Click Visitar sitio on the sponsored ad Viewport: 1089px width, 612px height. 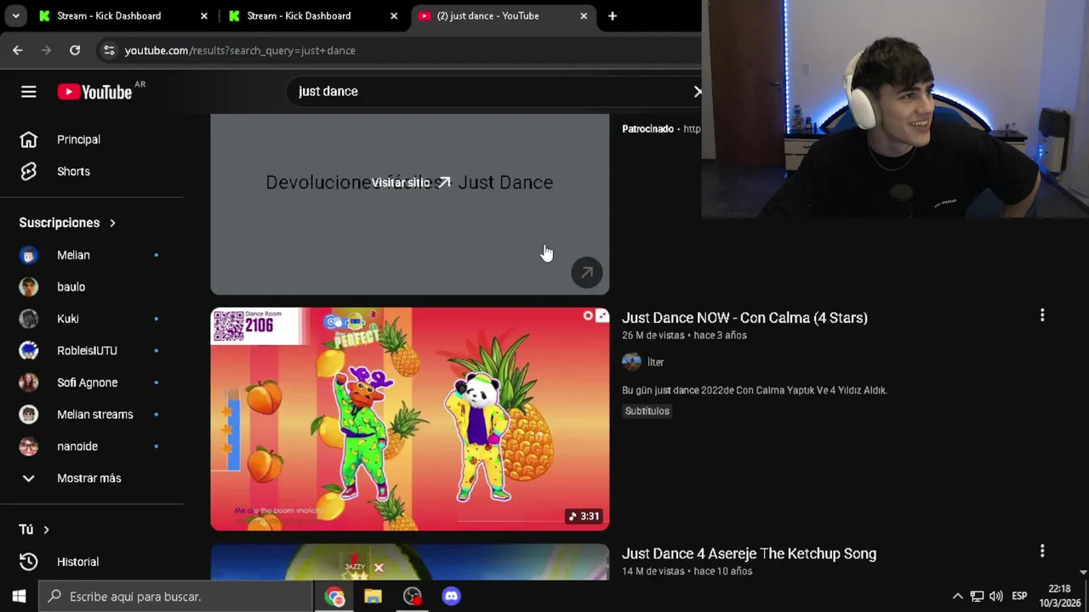click(410, 183)
